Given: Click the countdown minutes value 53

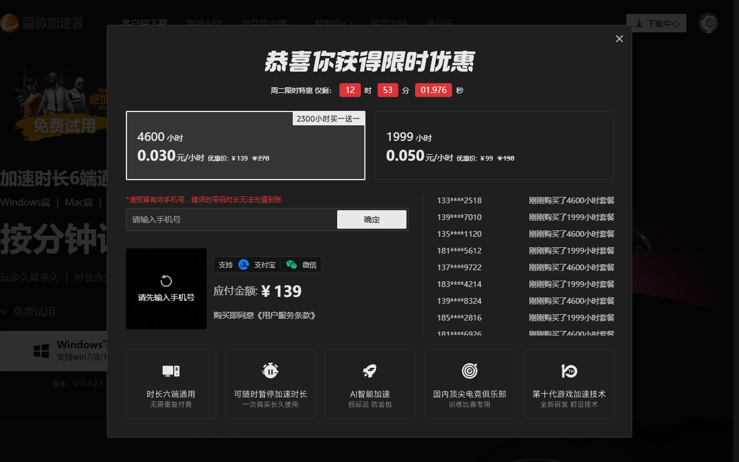Looking at the screenshot, I should click(x=388, y=90).
